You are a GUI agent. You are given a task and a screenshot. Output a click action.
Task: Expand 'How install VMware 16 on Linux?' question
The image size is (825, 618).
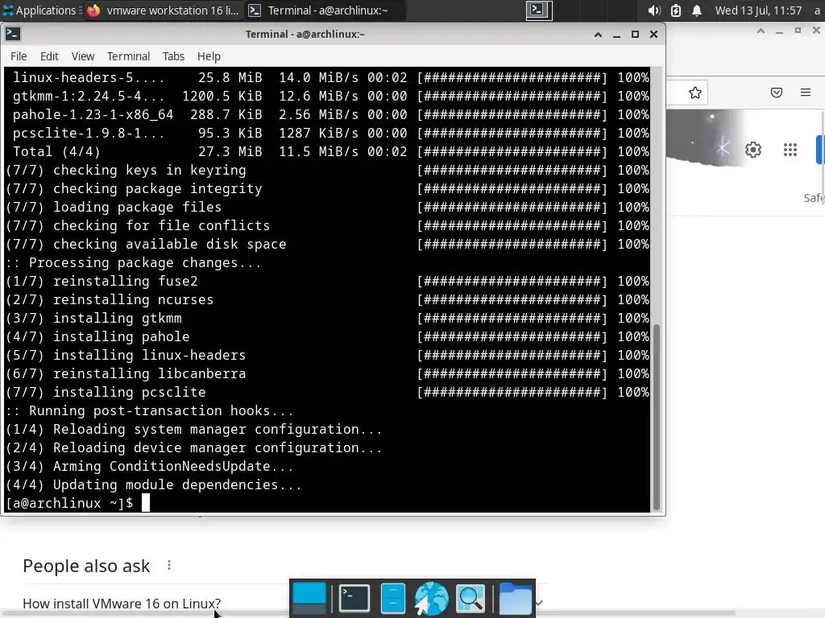[x=122, y=604]
